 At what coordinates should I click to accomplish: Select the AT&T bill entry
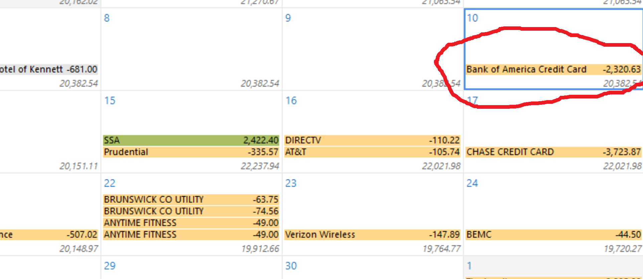click(372, 152)
